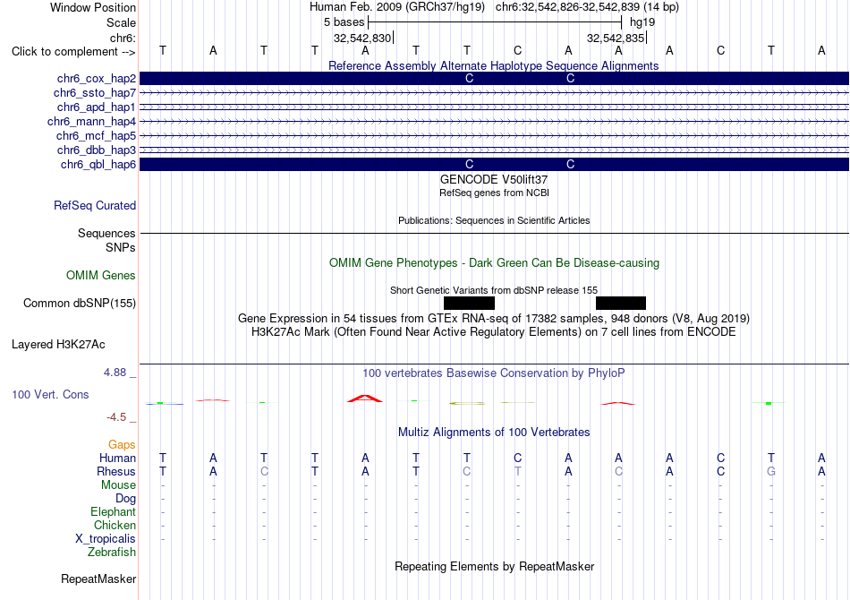Screen dimensions: 850x600
Task: Click the Dog species label
Action: tap(125, 499)
